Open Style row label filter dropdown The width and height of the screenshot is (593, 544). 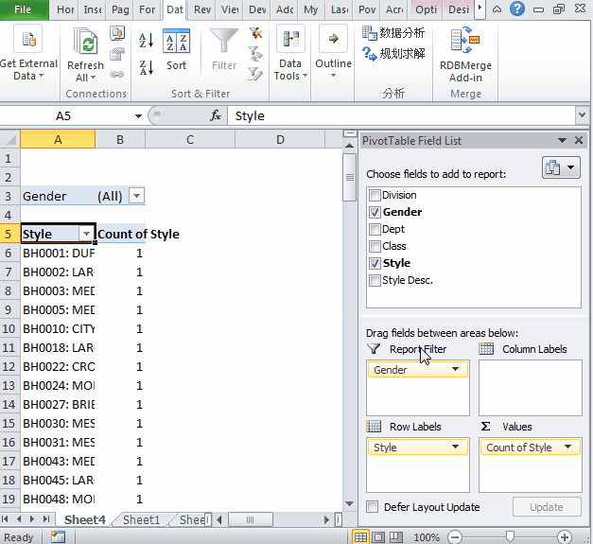tap(86, 234)
